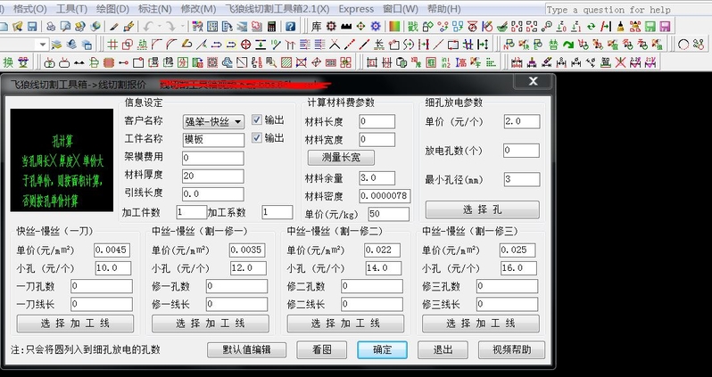Open 飞狼线切割工具箱2.1(X) menu
This screenshot has width=712, height=377.
point(277,9)
